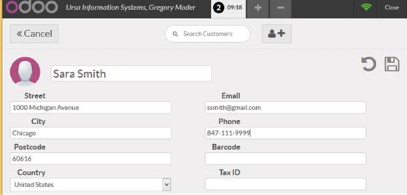Click the Odoo logo
This screenshot has height=195, width=407.
click(x=31, y=8)
